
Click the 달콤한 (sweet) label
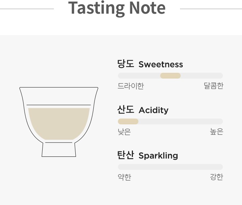point(213,86)
